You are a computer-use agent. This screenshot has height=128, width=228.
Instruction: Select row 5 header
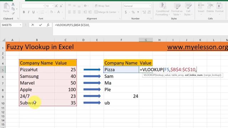pyautogui.click(x=3, y=70)
